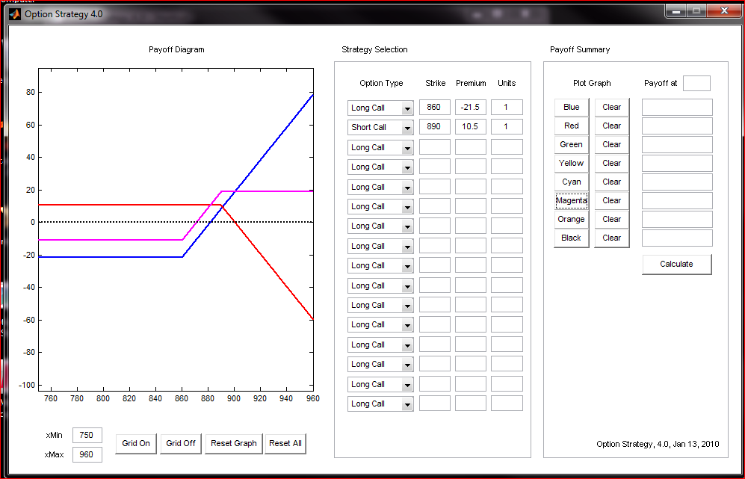Viewport: 745px width, 479px height.
Task: Turn the grid off with Grid Off
Action: tap(181, 443)
